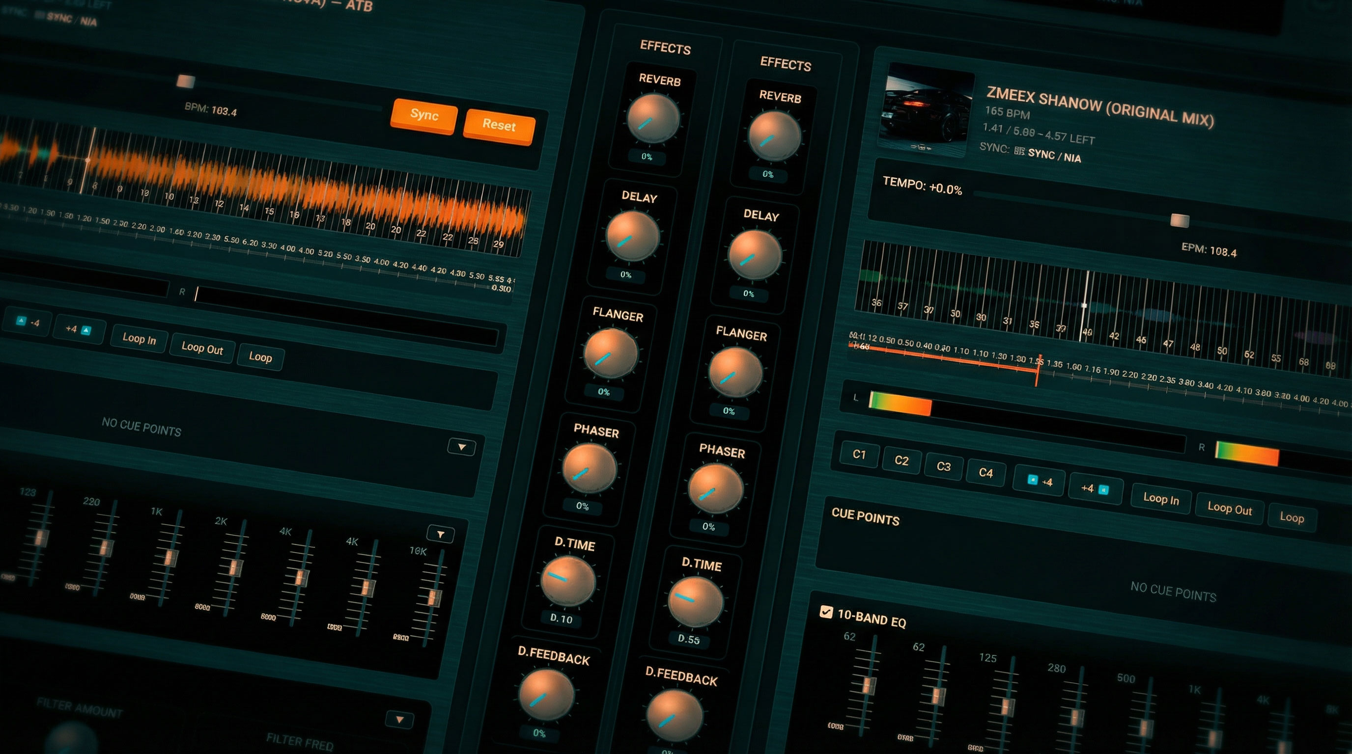Screen dimensions: 1352x754
Task: Click the right deck tempo slider handle
Action: (x=1180, y=221)
